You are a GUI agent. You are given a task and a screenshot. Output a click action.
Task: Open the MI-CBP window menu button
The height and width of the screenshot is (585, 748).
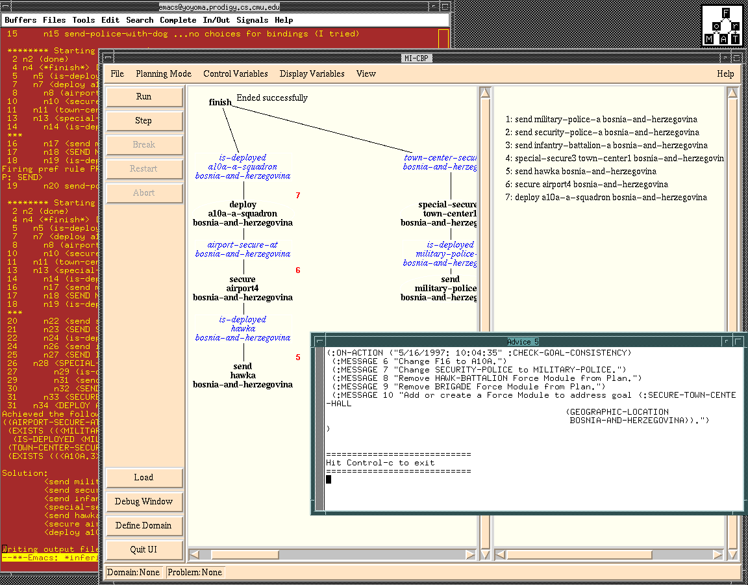pyautogui.click(x=106, y=58)
